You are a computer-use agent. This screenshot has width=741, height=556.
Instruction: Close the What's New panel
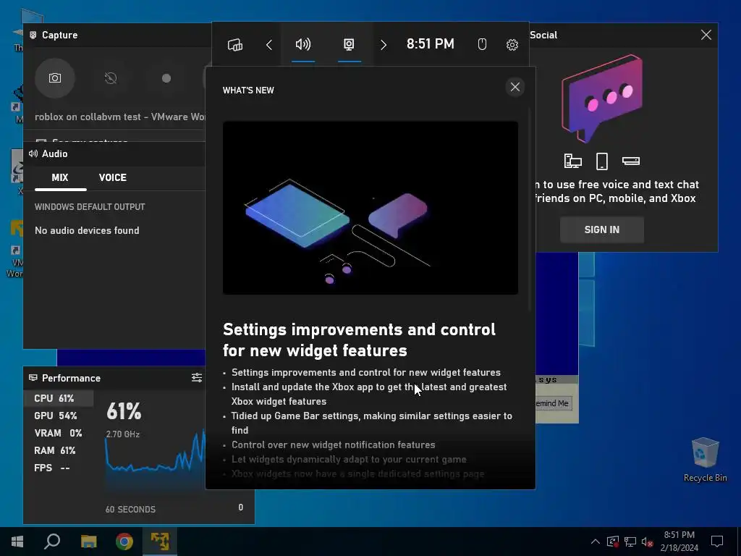pyautogui.click(x=515, y=87)
